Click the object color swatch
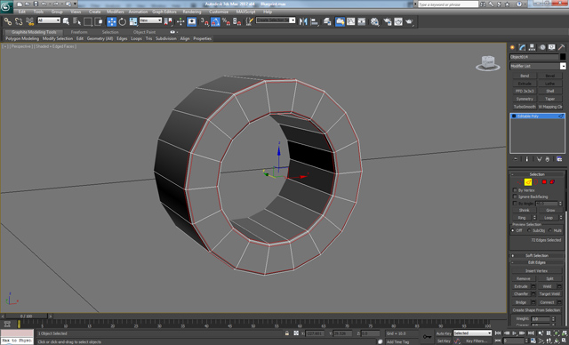The width and height of the screenshot is (569, 345). pyautogui.click(x=563, y=57)
